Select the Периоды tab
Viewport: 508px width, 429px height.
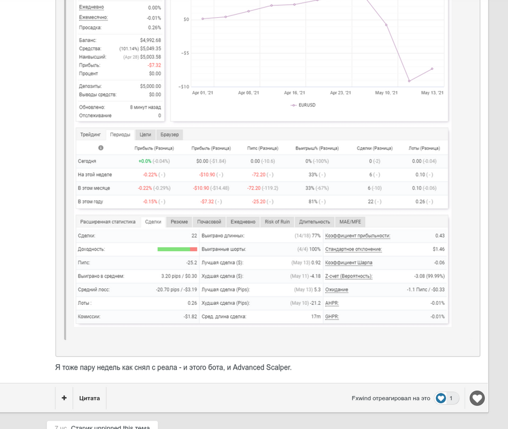120,134
